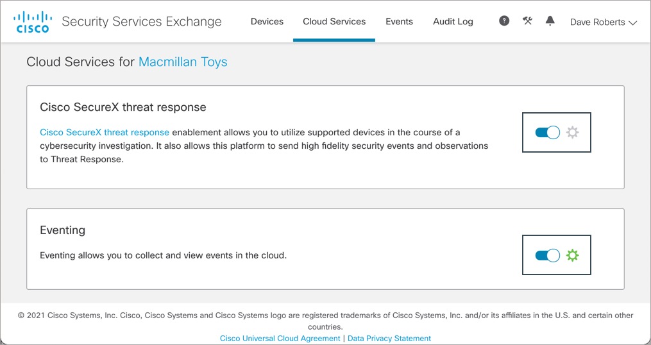Select the Cloud Services tab
Viewport: 651px width, 345px height.
tap(334, 22)
